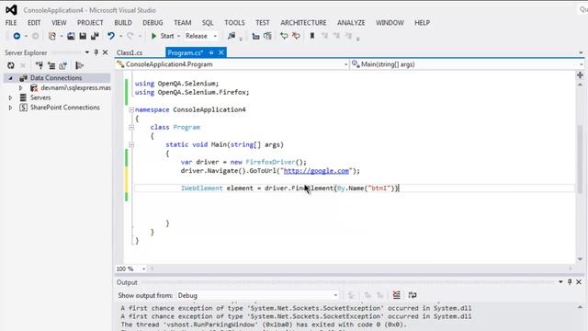Select the SharePoint Connections tree item

coord(65,108)
